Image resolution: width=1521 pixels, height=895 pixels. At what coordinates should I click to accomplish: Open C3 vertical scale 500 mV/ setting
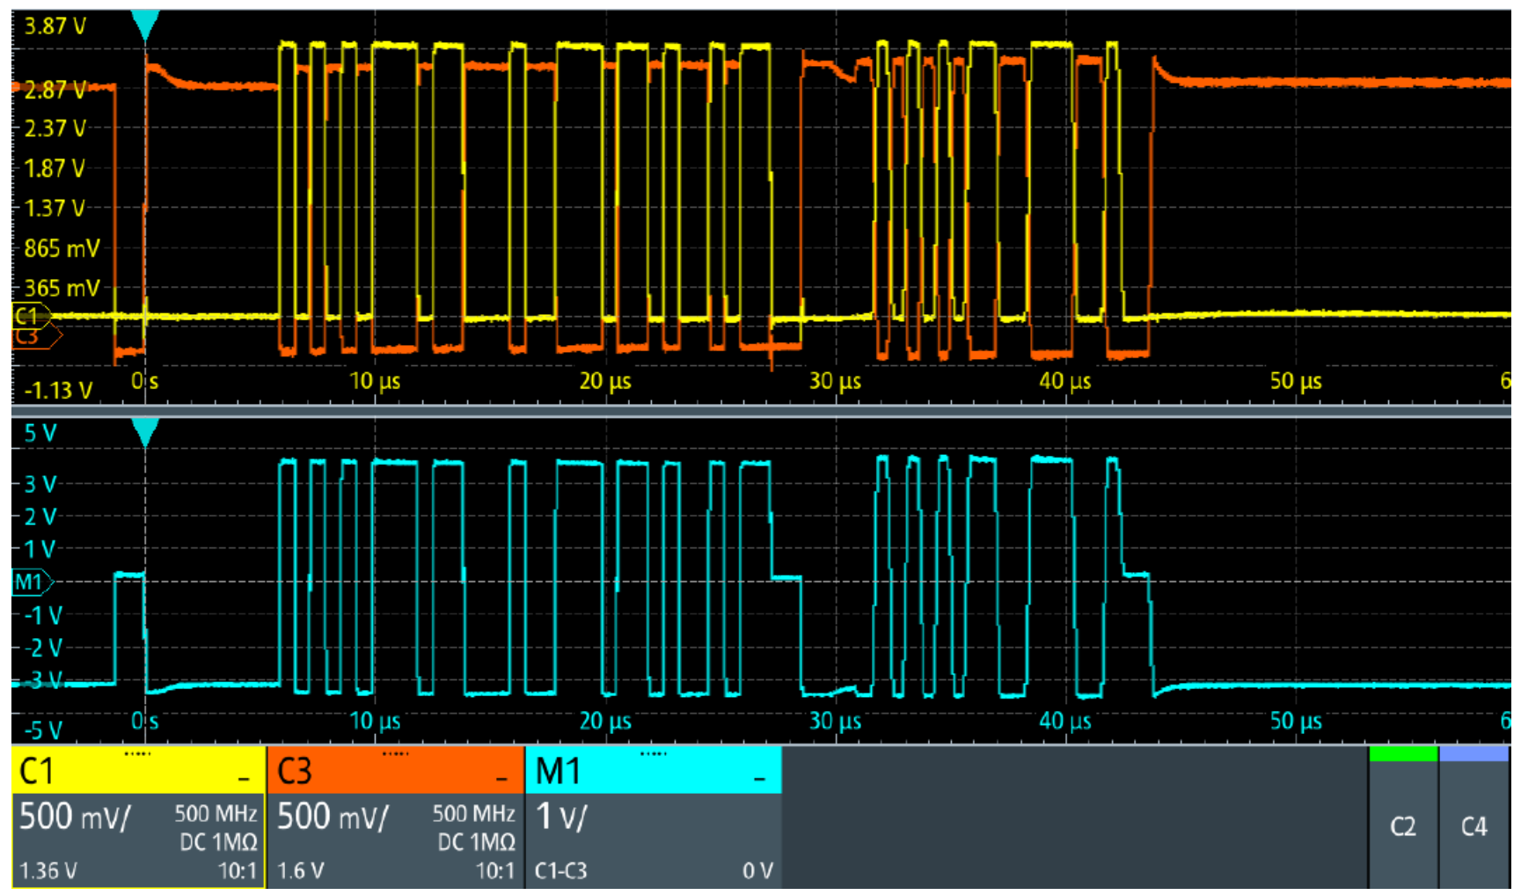pos(333,817)
